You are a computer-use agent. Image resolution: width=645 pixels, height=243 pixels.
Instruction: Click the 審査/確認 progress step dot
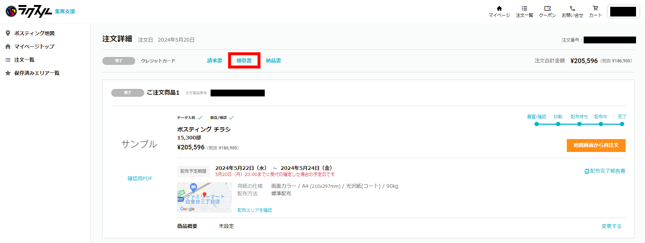point(537,124)
